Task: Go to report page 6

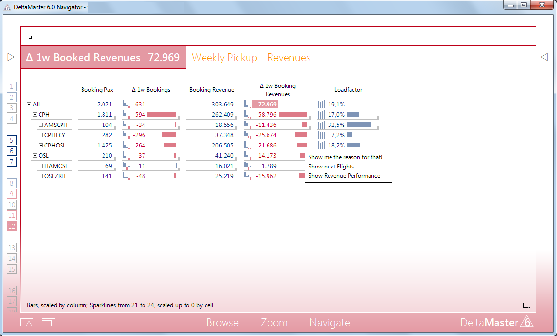Action: click(x=12, y=151)
